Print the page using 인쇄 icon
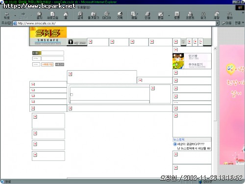 coord(147,16)
